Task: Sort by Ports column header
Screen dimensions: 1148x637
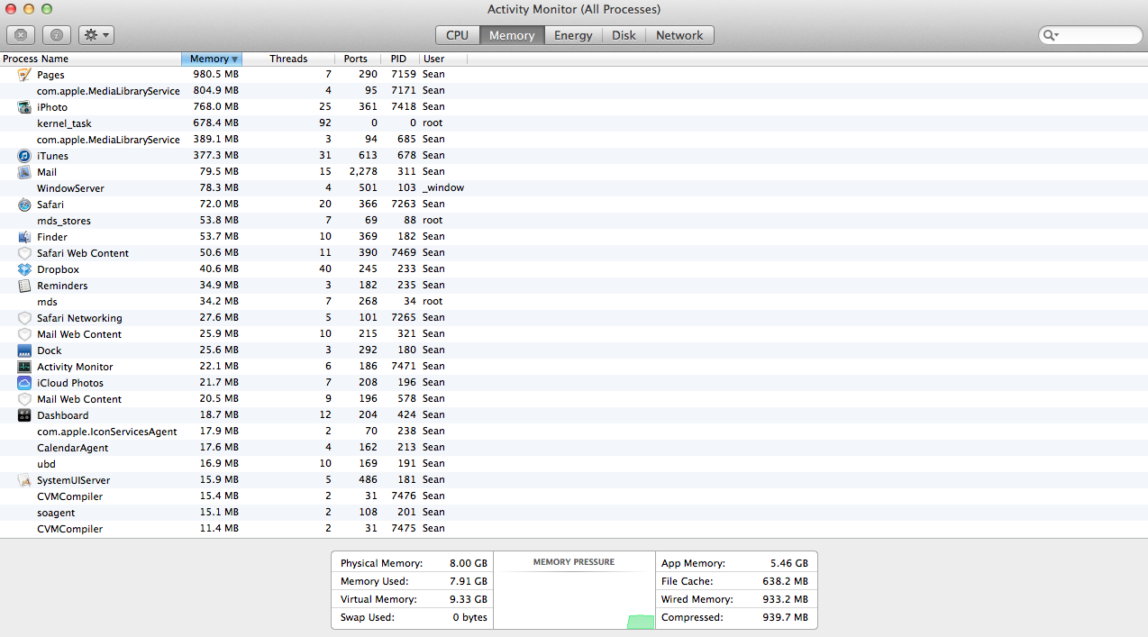Action: coord(356,59)
